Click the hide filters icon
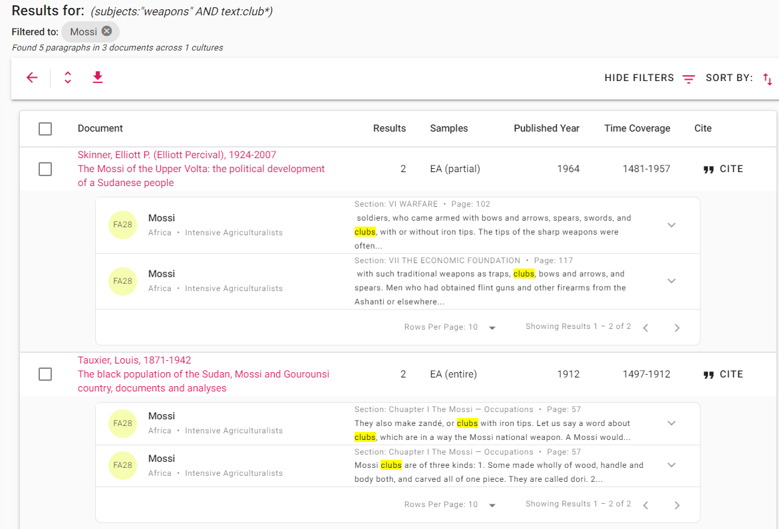The height and width of the screenshot is (529, 779). point(689,78)
